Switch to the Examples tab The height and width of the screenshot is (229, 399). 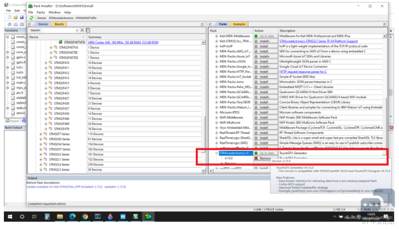240,24
